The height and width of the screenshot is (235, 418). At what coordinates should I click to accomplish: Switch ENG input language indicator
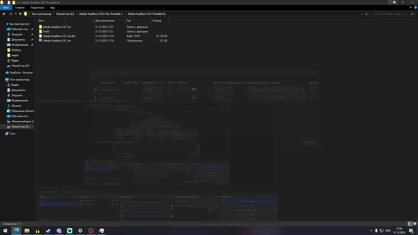[x=388, y=231]
